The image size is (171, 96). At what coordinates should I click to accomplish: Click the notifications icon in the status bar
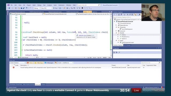[x=162, y=87]
